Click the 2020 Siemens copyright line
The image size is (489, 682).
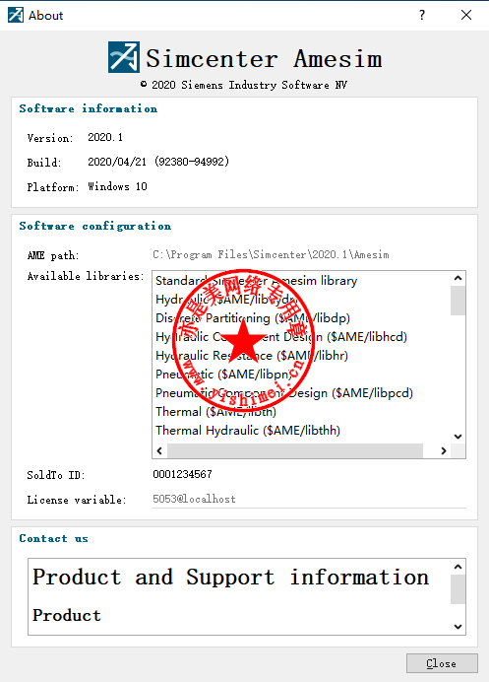point(244,85)
